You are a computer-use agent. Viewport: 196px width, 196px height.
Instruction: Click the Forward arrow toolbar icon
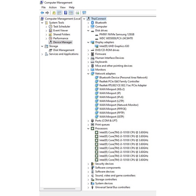[x=47, y=13]
